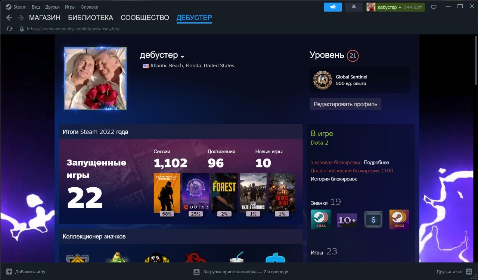Viewport: 478px width, 280px height.
Task: Click the Big Picture mode monitor icon
Action: point(434,7)
